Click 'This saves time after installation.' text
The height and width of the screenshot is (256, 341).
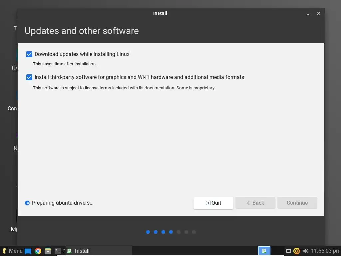point(65,64)
